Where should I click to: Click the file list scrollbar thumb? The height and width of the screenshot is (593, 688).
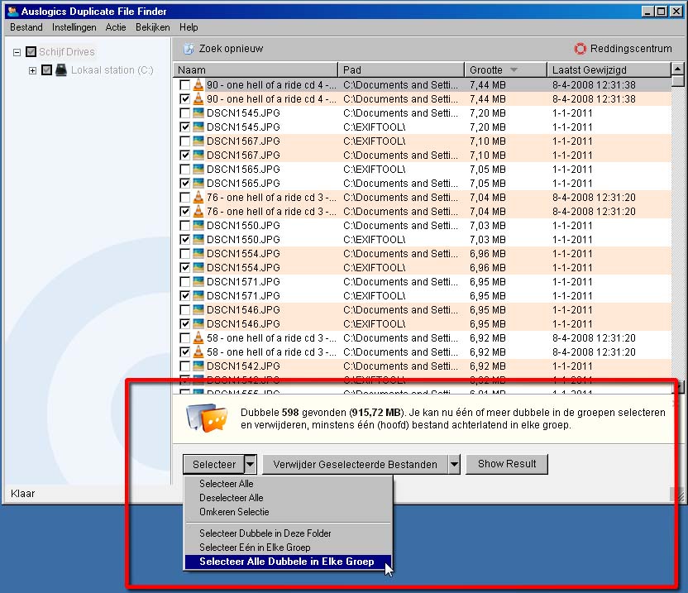[x=678, y=81]
